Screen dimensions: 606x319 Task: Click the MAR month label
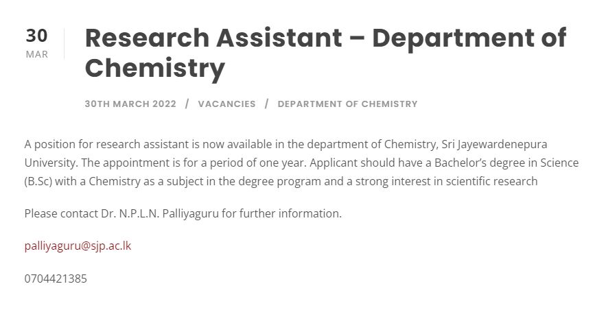(x=36, y=54)
